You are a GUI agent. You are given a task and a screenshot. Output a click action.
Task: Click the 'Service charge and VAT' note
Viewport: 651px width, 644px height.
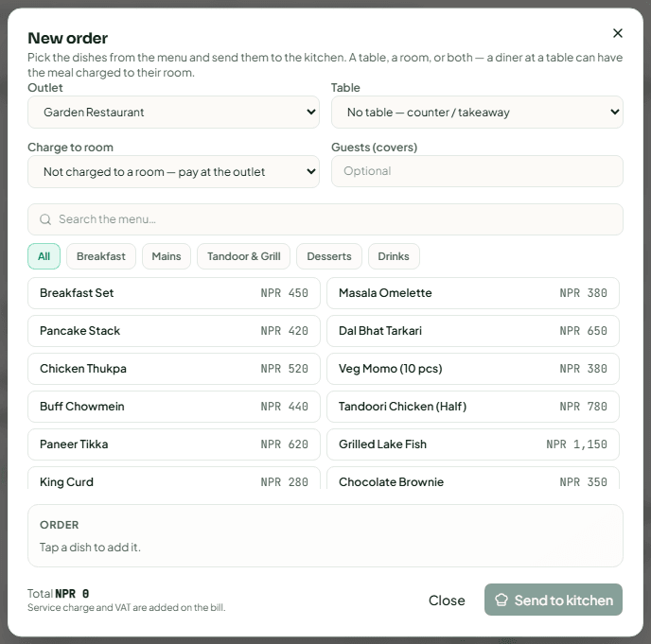point(126,607)
